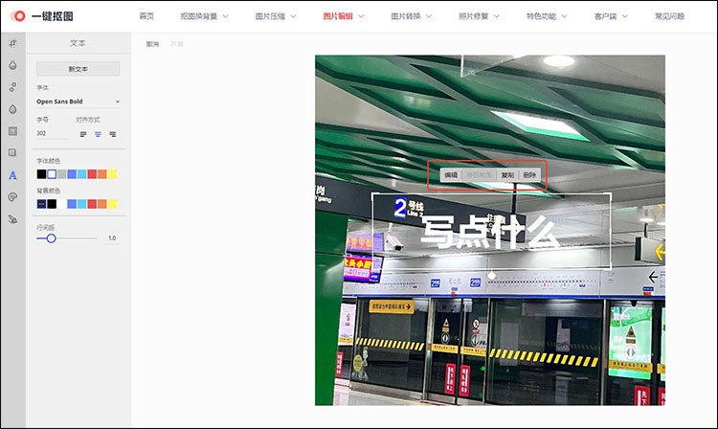
Task: Select white background color swatch
Action: click(x=62, y=204)
